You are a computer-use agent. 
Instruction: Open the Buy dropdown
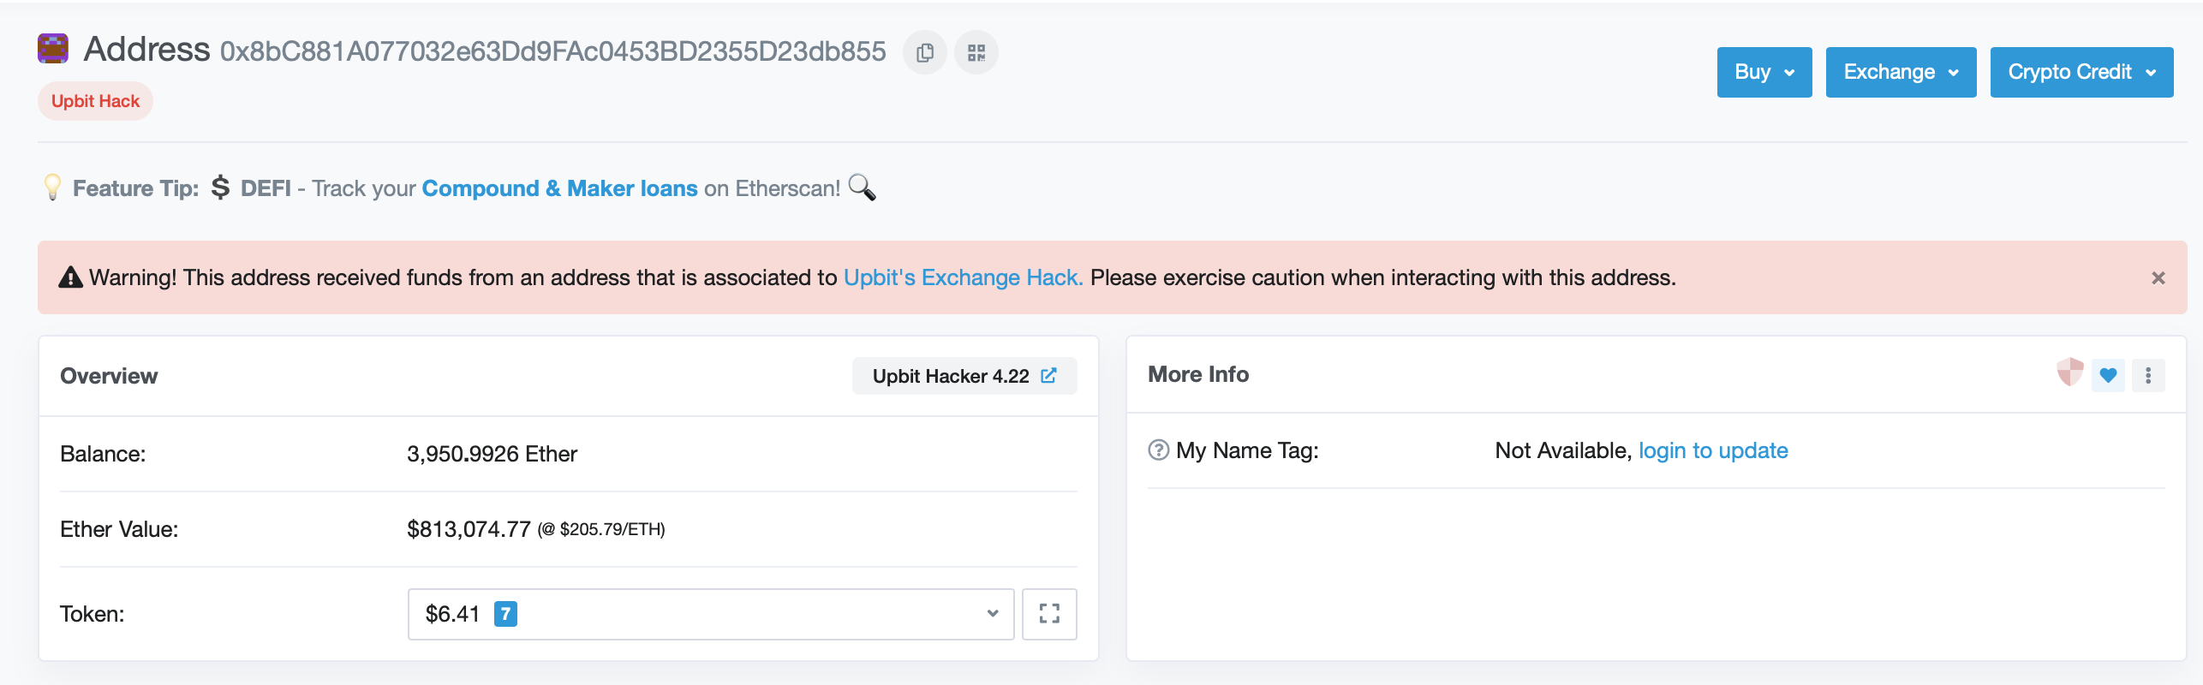[1764, 72]
